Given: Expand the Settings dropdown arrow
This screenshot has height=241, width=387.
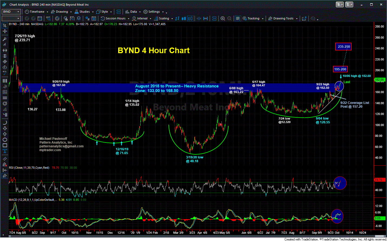Looking at the screenshot, I should pyautogui.click(x=163, y=12).
